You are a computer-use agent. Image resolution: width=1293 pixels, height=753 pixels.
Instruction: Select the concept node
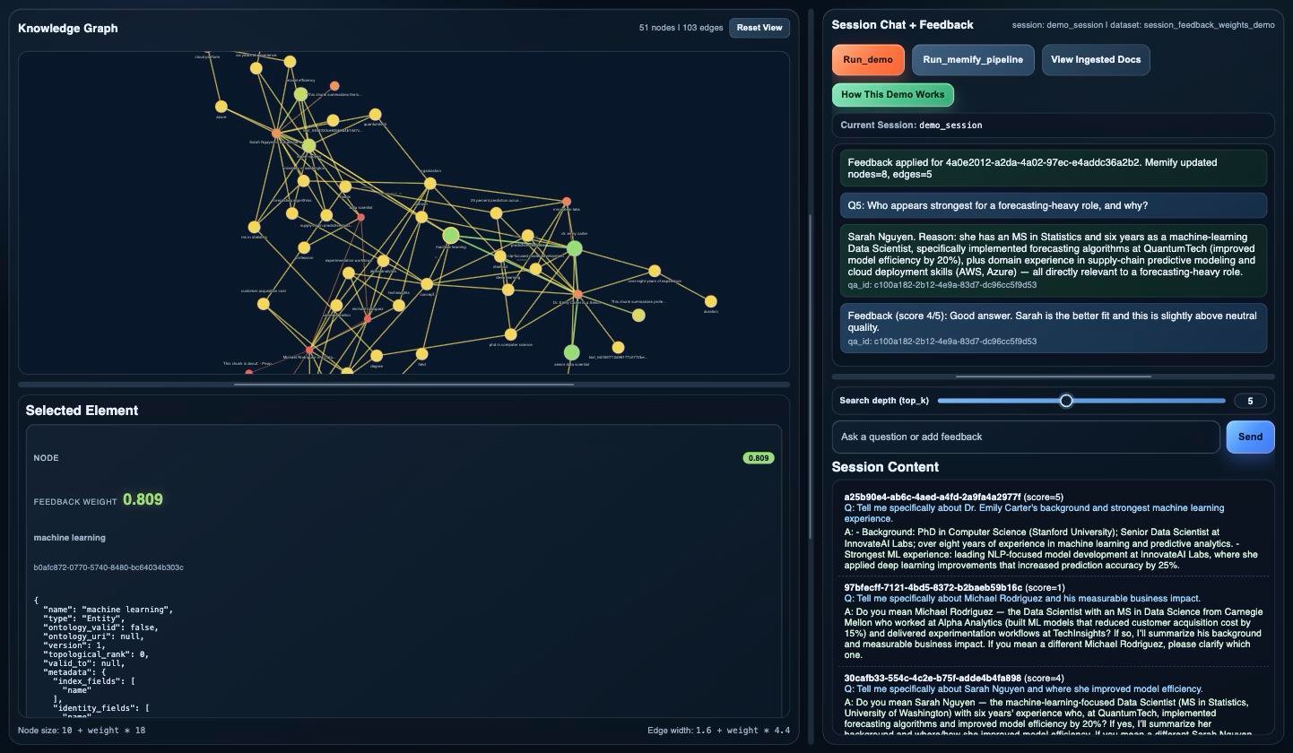[x=427, y=284]
